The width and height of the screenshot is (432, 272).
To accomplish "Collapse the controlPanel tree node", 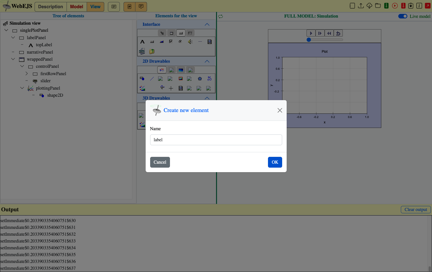I will click(22, 66).
